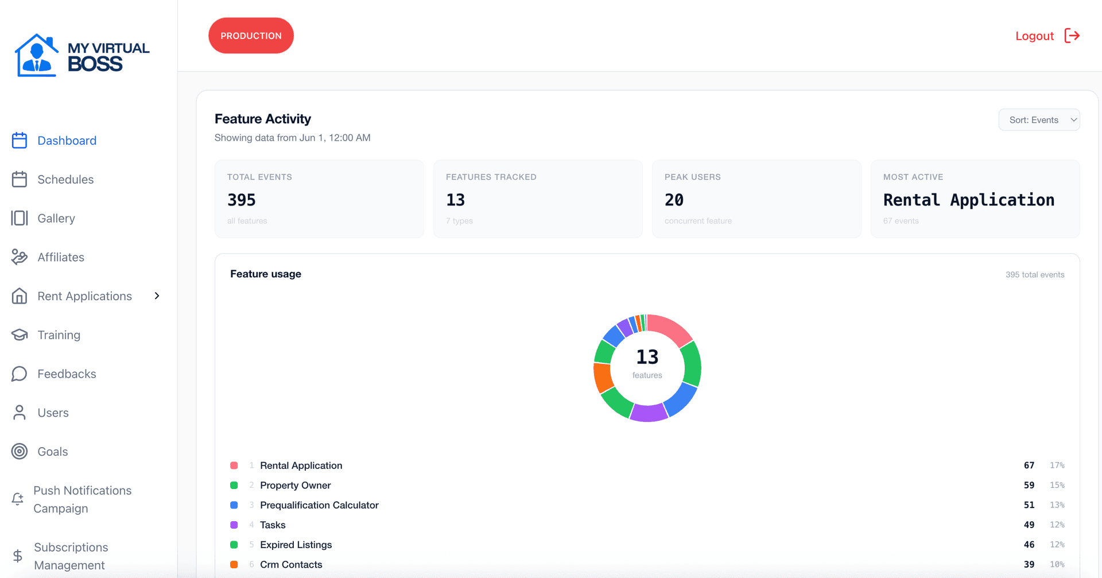Open the Gallery menu item
Screen dimensions: 1102x578
pos(56,218)
